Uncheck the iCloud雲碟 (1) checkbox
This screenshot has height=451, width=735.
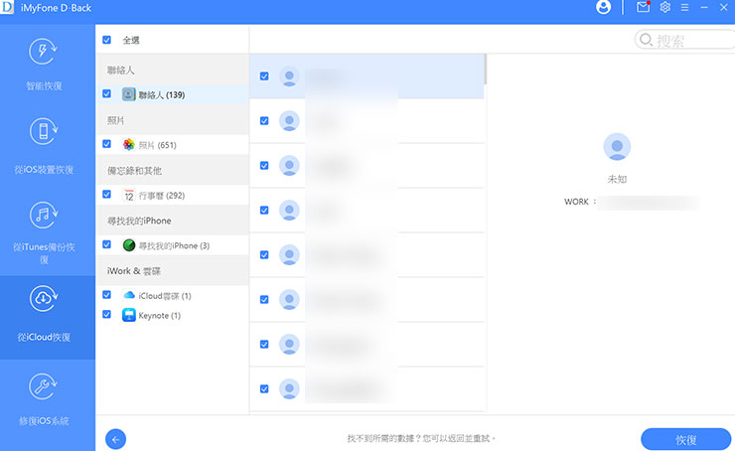pyautogui.click(x=107, y=295)
